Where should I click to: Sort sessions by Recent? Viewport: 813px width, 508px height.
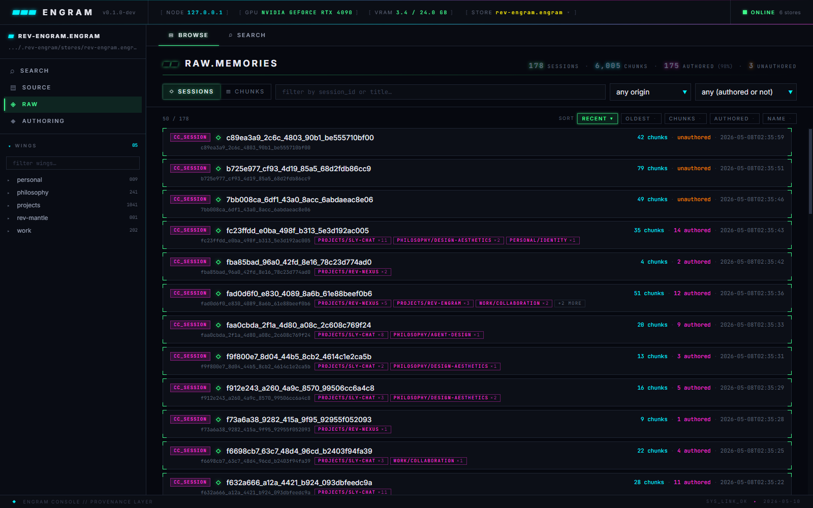coord(598,118)
